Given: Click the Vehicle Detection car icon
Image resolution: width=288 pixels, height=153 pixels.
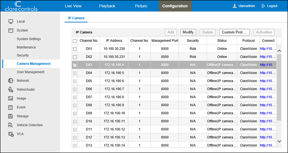Looking at the screenshot, I should [x=11, y=125].
